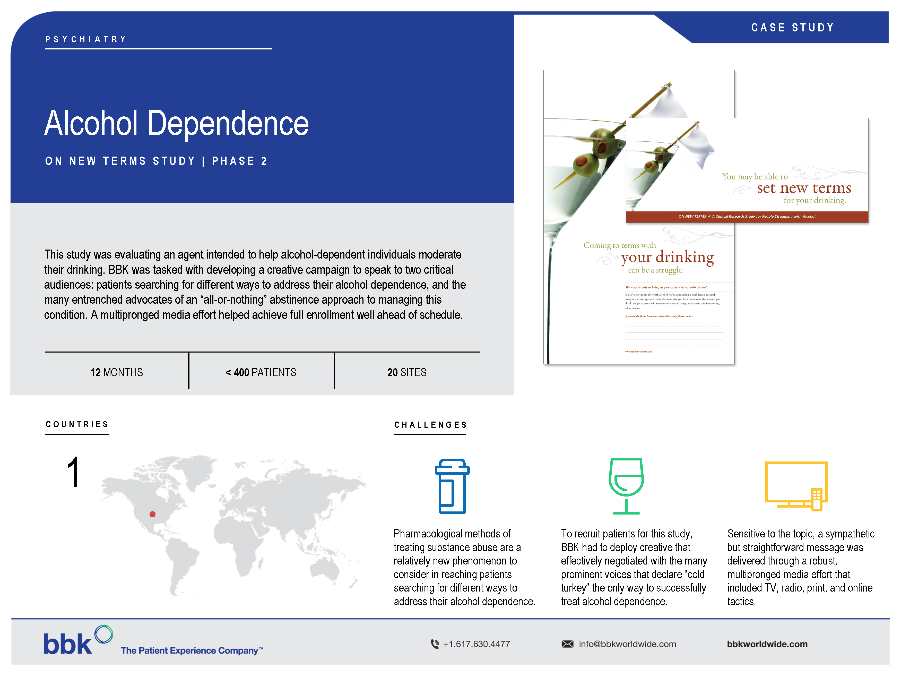Click the PSYCHIATRY category heading
Image resolution: width=901 pixels, height=676 pixels.
point(86,39)
